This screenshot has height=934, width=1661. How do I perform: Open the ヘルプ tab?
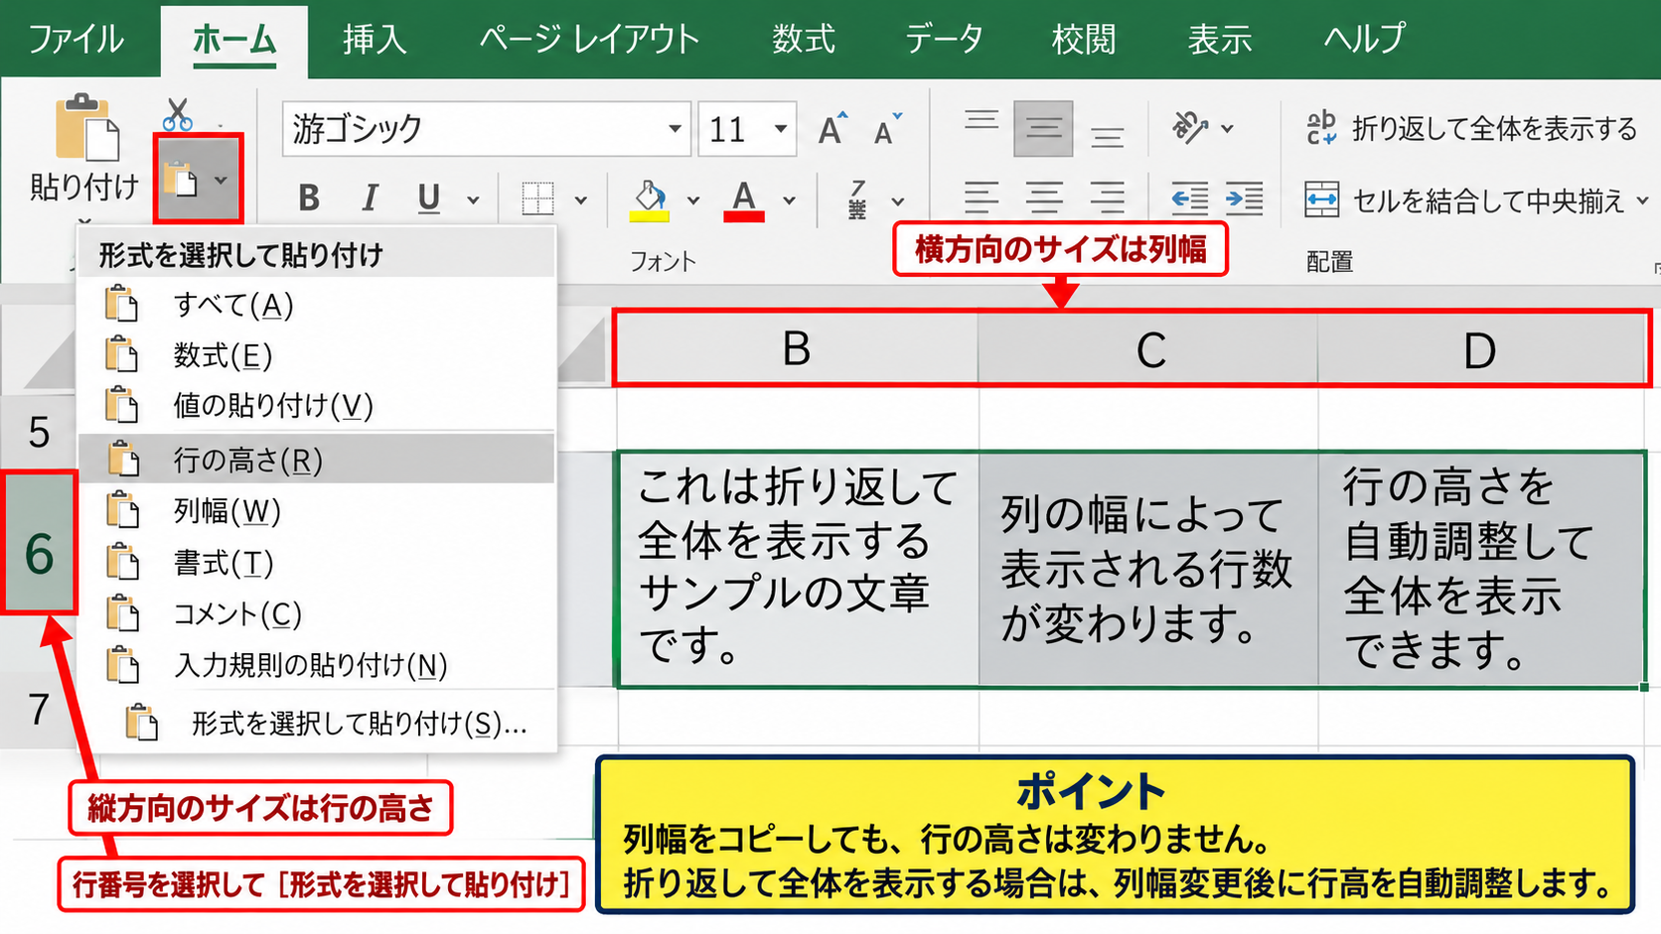1364,39
